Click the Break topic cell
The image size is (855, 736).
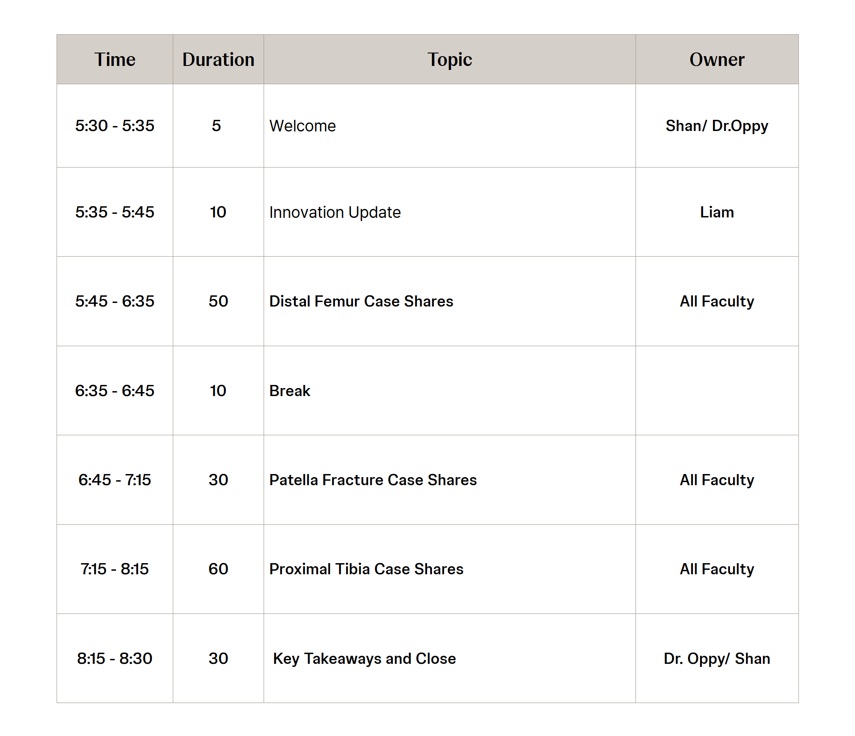290,391
